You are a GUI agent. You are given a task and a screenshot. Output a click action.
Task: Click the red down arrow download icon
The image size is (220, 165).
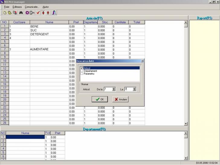pos(43,13)
